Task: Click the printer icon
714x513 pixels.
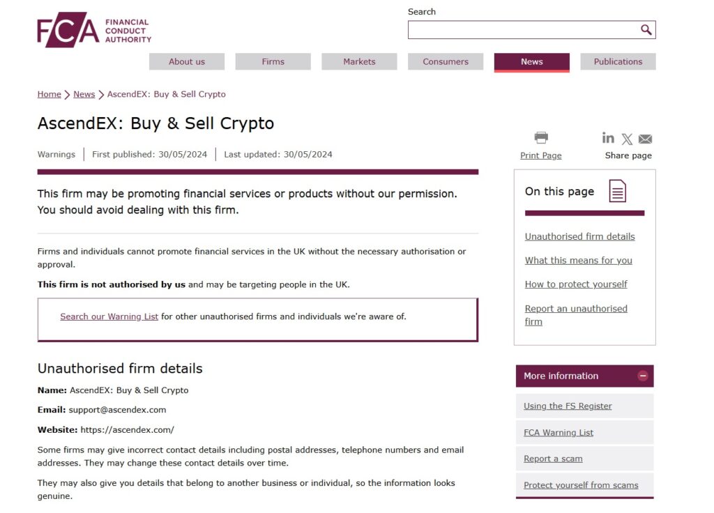Action: 541,138
